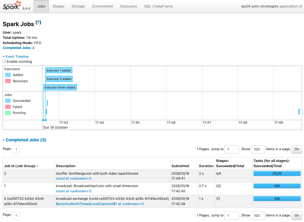304x222 pixels.
Task: Open the Executors tab
Action: pos(128,6)
